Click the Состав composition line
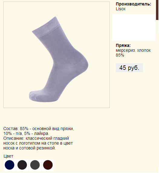 click(39, 129)
